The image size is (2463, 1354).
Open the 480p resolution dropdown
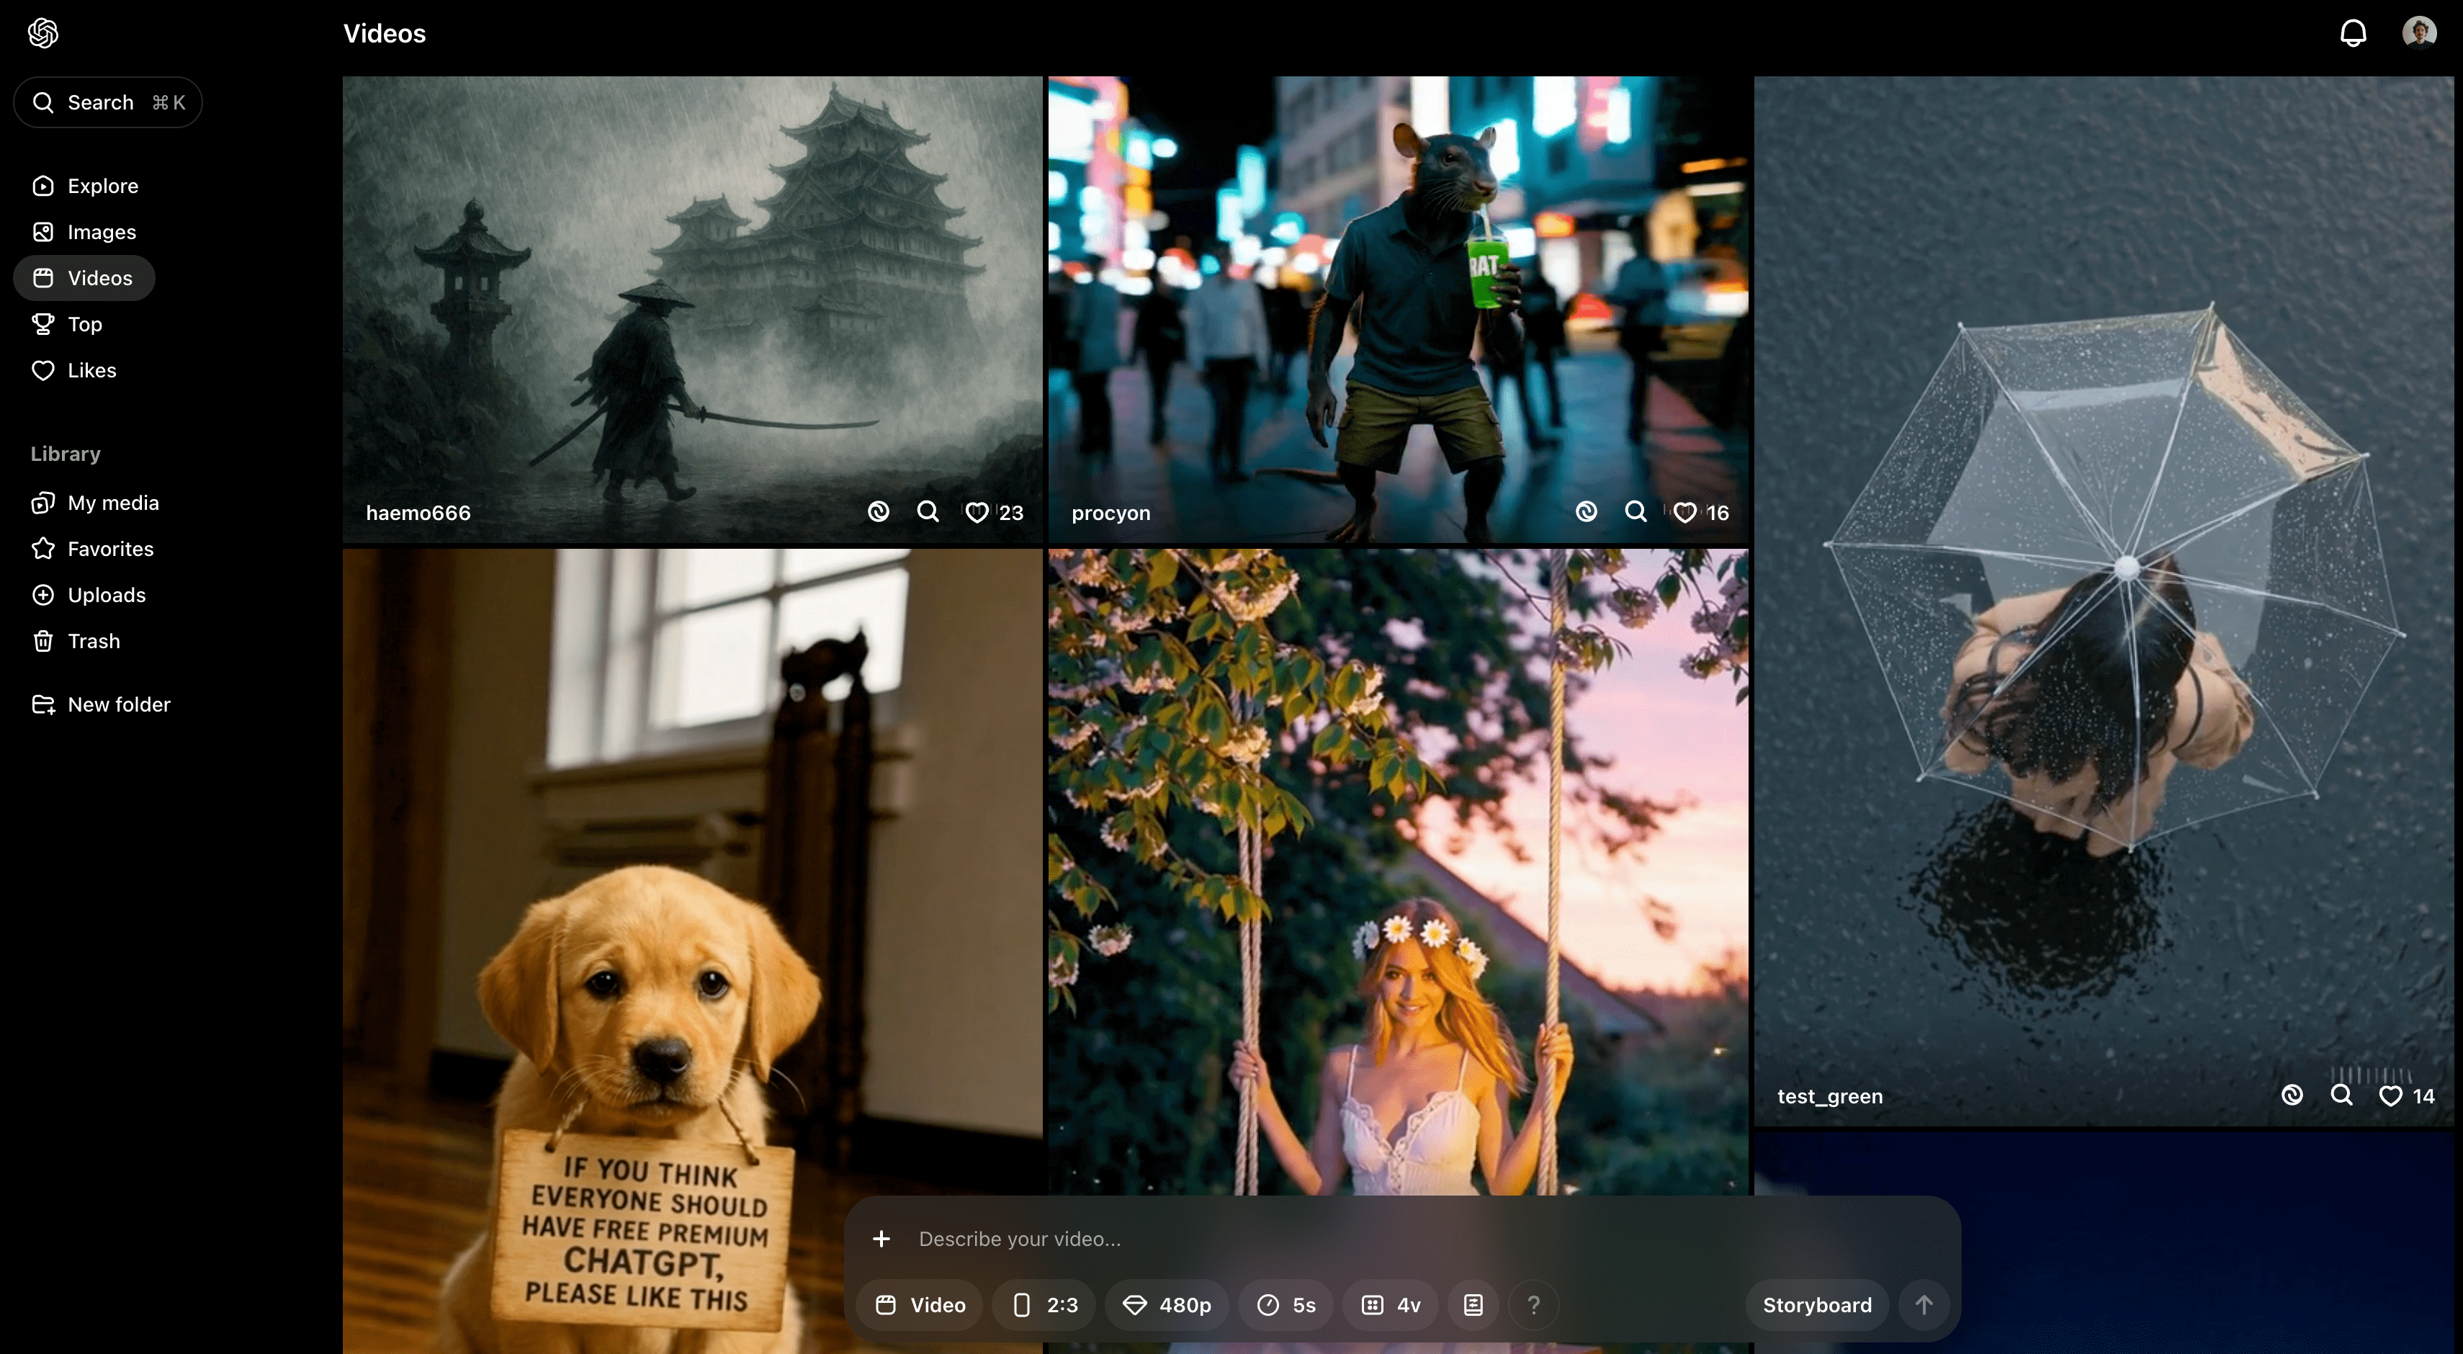point(1167,1305)
